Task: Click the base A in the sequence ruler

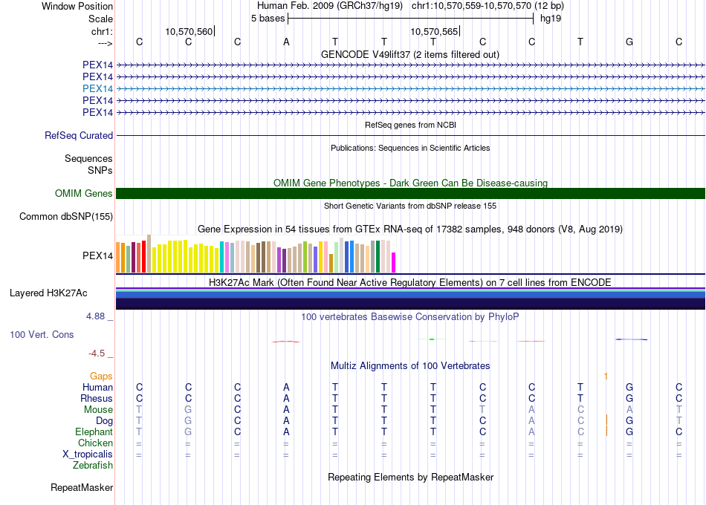Action: [x=286, y=42]
